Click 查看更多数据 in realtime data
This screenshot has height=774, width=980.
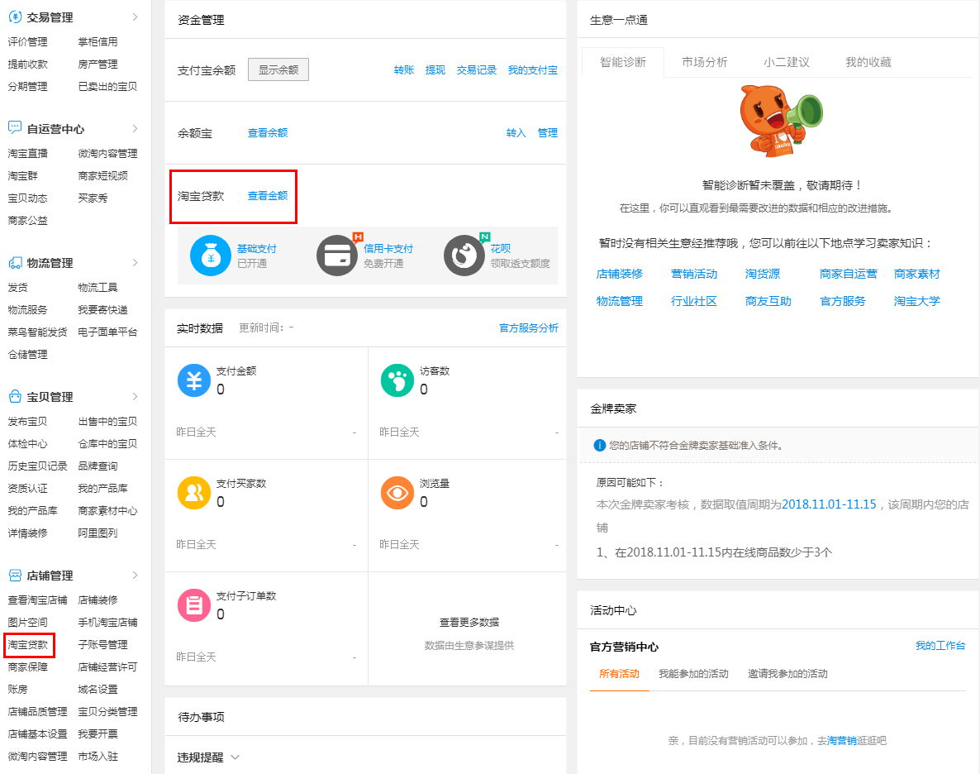click(x=469, y=623)
